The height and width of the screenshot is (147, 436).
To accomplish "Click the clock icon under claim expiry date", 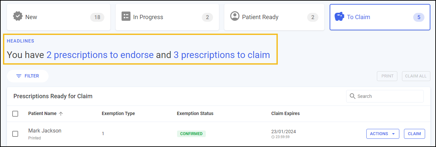I will [x=273, y=137].
